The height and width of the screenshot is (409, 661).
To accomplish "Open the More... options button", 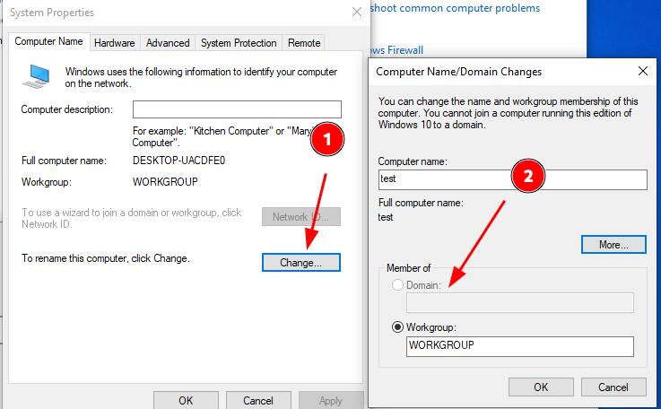I will pyautogui.click(x=613, y=245).
